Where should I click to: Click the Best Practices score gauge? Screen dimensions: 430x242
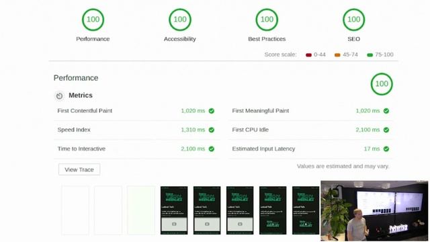[x=267, y=19]
